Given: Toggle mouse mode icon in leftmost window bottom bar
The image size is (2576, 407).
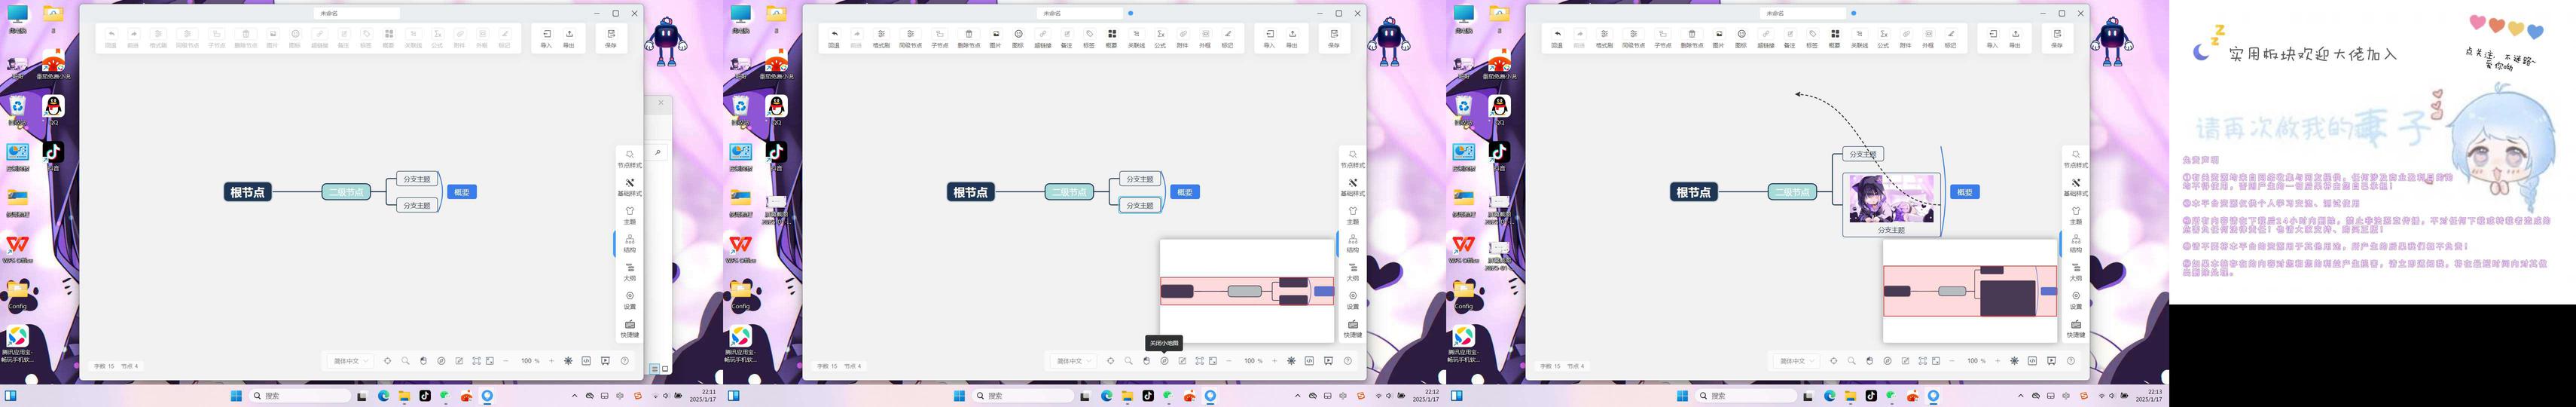Looking at the screenshot, I should (423, 360).
